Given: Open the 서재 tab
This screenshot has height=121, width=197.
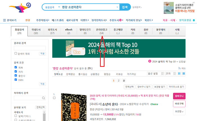Looking at the screenshot, I should [x=177, y=31].
